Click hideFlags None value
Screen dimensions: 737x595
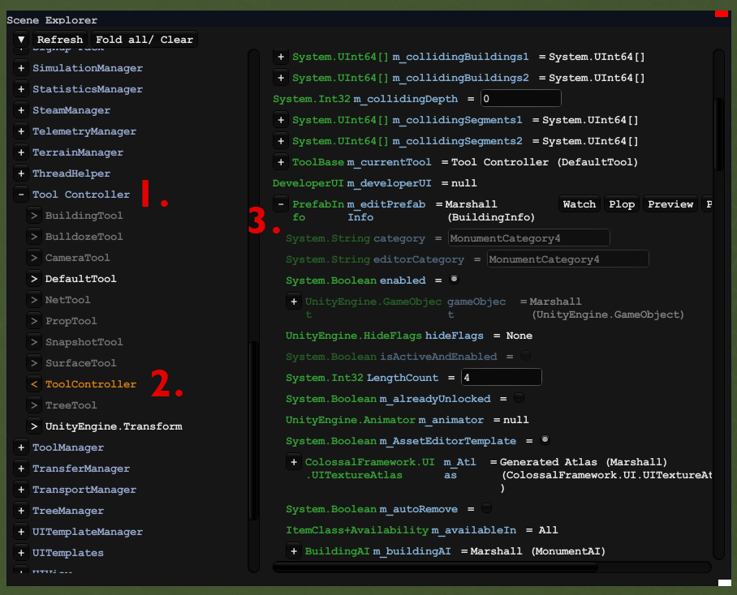[x=519, y=336]
